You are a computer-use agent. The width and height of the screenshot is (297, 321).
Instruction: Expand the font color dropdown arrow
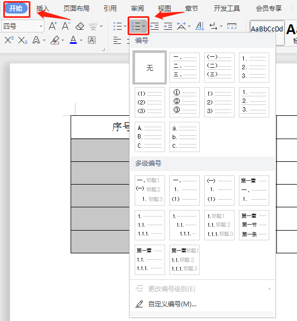(x=81, y=40)
